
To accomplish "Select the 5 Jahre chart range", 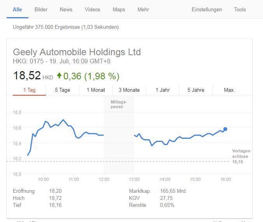I will coord(196,90).
